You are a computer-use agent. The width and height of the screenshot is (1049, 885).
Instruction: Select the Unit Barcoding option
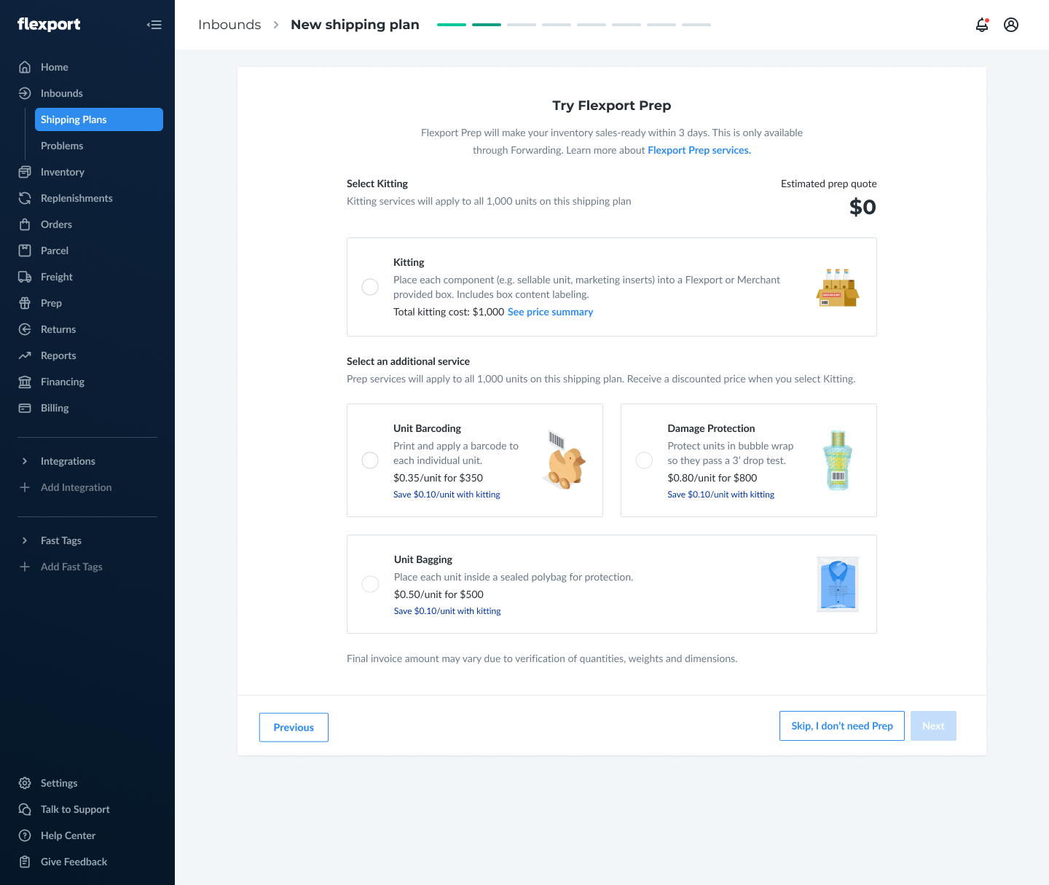point(370,460)
